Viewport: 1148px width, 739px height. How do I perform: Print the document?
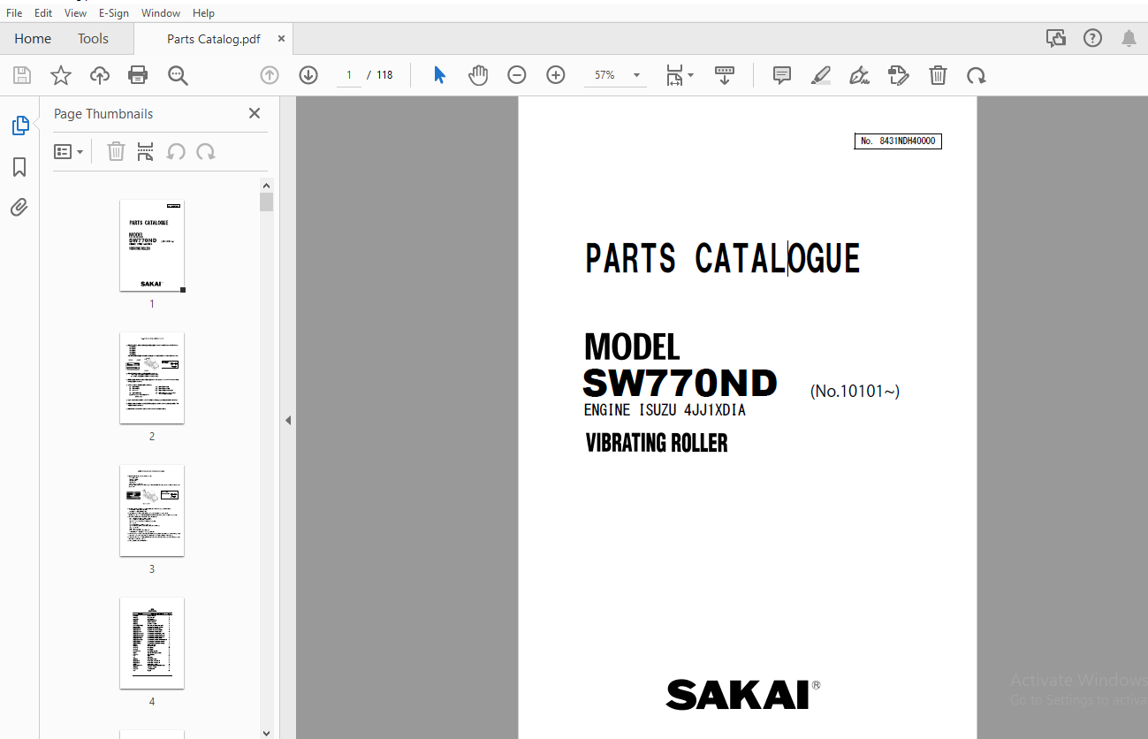(x=138, y=75)
